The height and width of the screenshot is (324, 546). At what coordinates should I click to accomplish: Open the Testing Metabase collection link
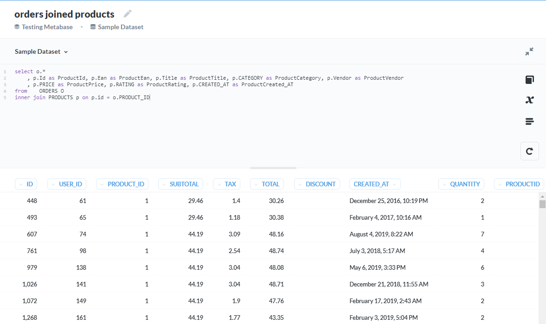tap(44, 27)
